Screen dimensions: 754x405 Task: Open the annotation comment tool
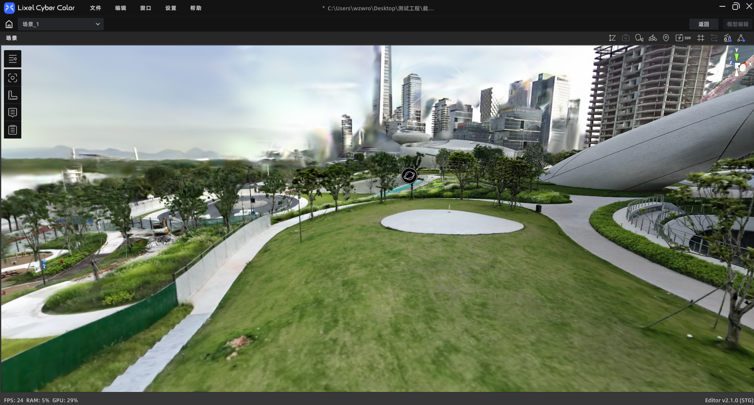click(x=13, y=112)
